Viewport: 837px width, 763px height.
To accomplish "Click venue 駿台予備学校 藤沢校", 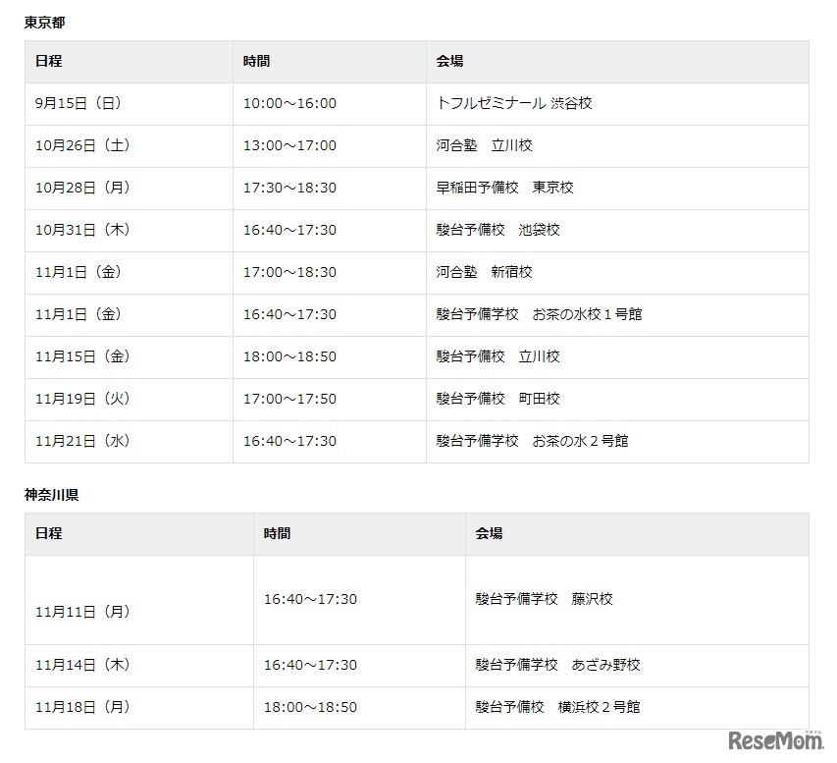I will [544, 599].
